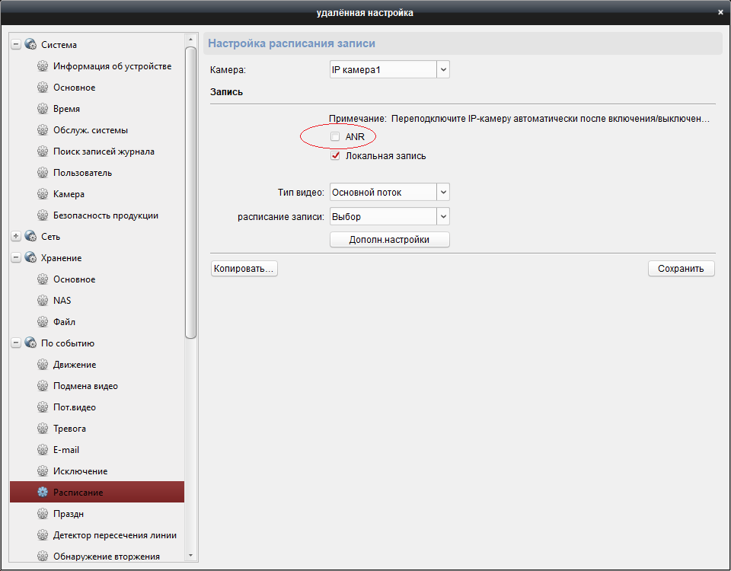This screenshot has width=731, height=571.
Task: Enable the ANR checkbox
Action: (335, 136)
